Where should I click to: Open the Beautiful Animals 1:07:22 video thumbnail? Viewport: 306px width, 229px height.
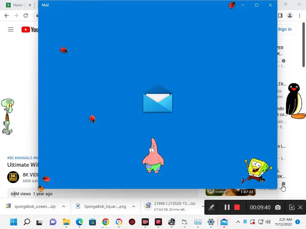pyautogui.click(x=231, y=192)
